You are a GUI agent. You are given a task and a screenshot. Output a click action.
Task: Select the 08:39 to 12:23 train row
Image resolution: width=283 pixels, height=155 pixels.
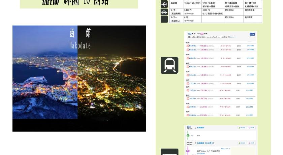click(221, 58)
